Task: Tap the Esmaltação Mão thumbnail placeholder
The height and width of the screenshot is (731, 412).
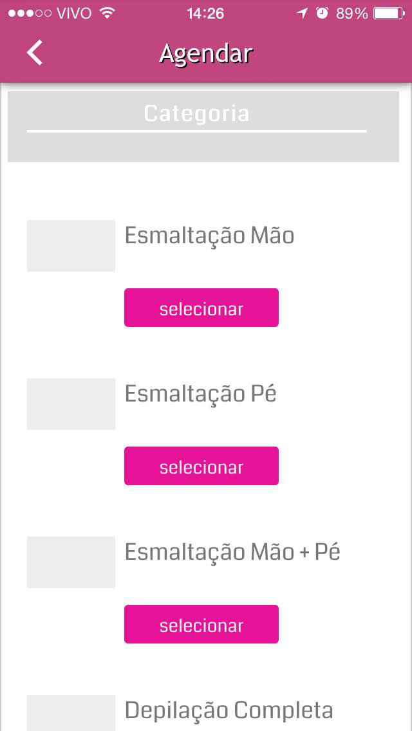Action: (71, 245)
